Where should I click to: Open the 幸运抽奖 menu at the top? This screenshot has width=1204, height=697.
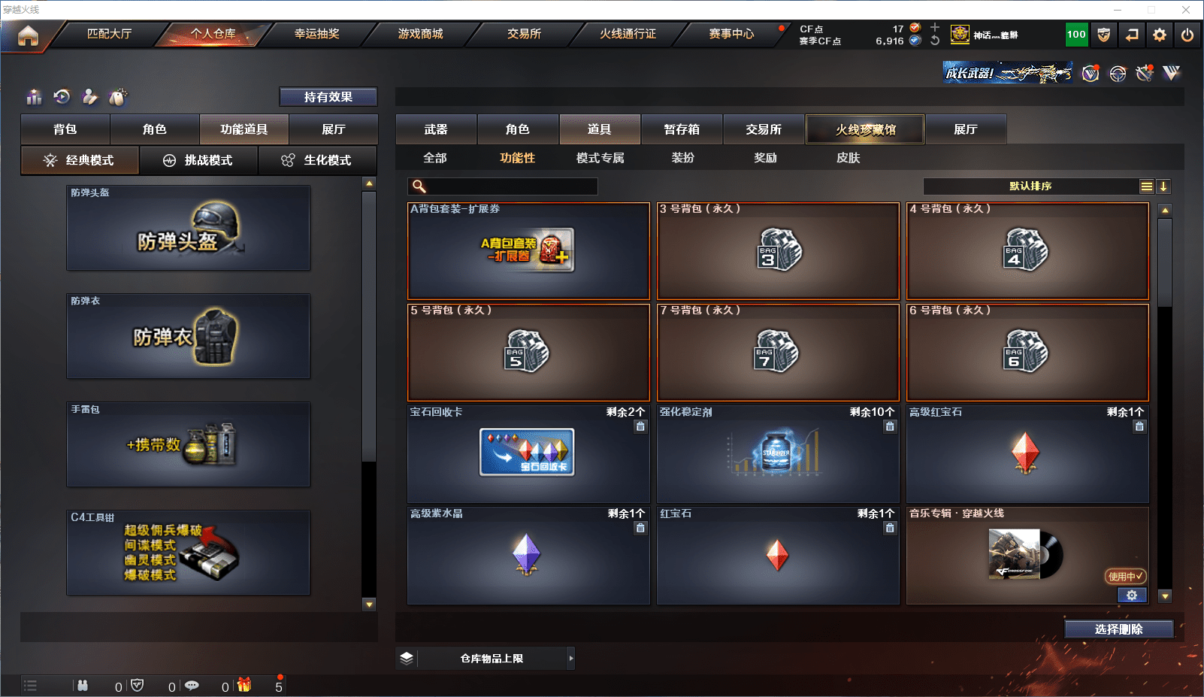(x=314, y=34)
